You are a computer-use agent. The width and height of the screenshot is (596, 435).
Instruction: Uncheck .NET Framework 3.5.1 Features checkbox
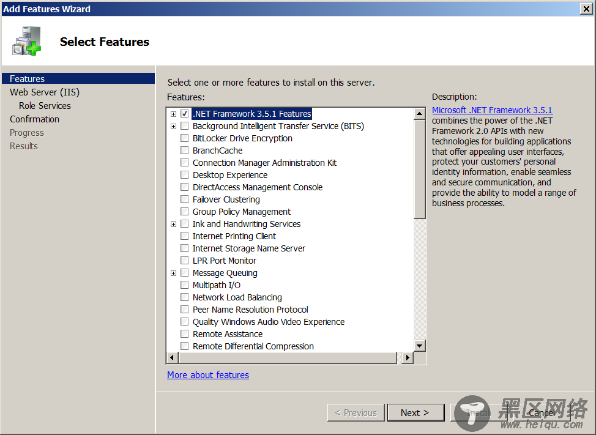pos(184,114)
